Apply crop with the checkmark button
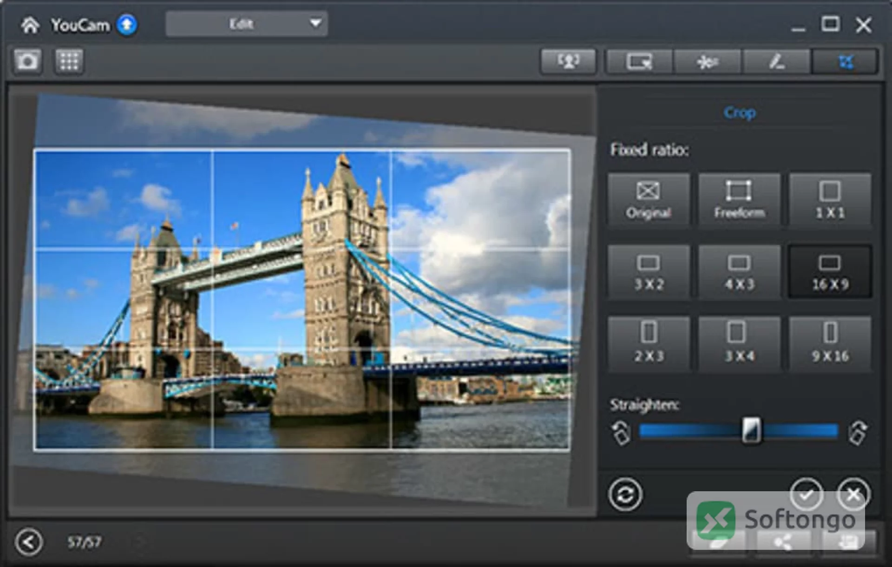This screenshot has width=892, height=567. click(x=807, y=494)
